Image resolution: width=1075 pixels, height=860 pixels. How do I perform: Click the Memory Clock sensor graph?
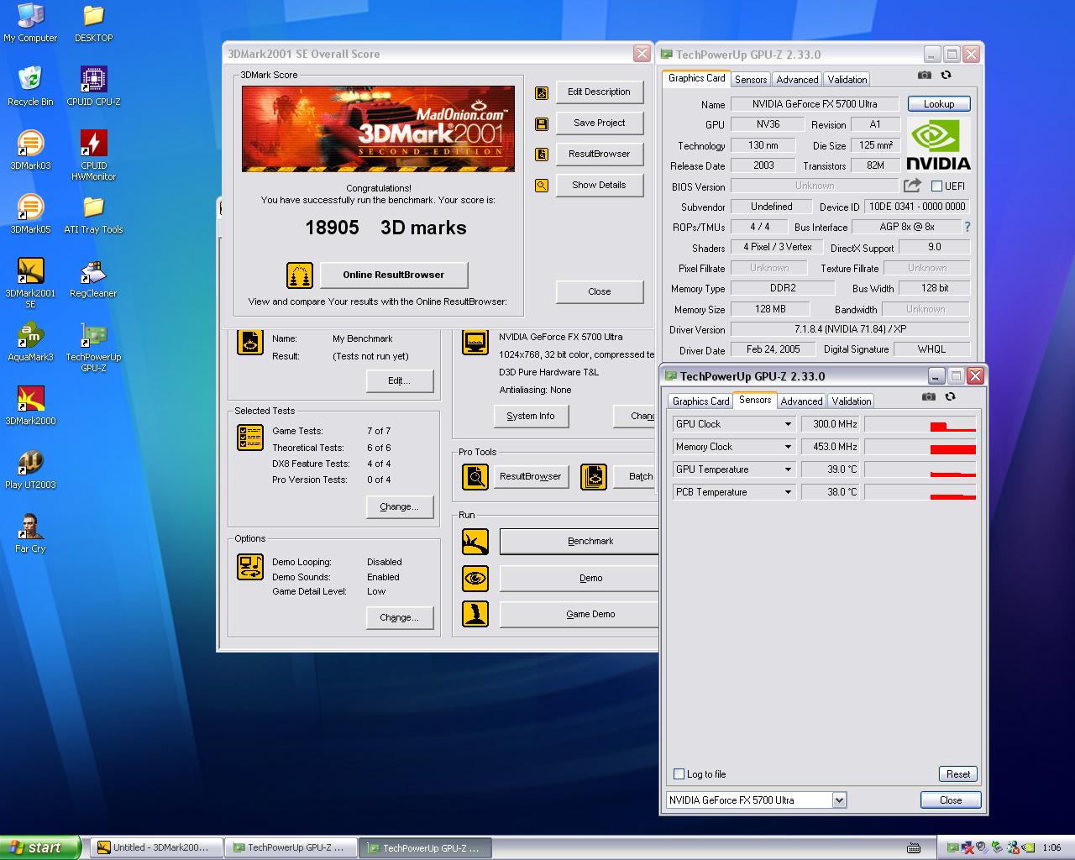point(920,447)
